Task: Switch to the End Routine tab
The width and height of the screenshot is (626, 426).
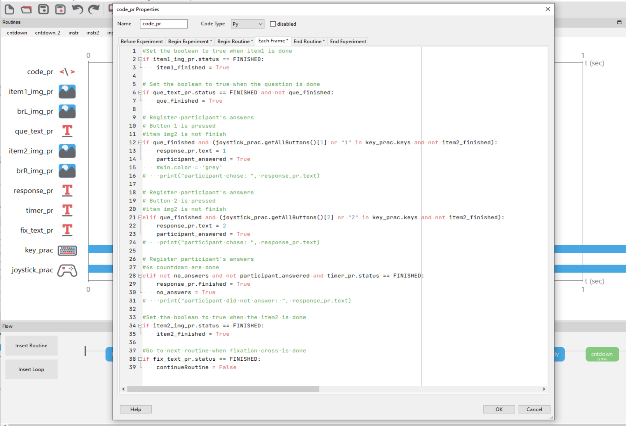Action: coord(309,42)
